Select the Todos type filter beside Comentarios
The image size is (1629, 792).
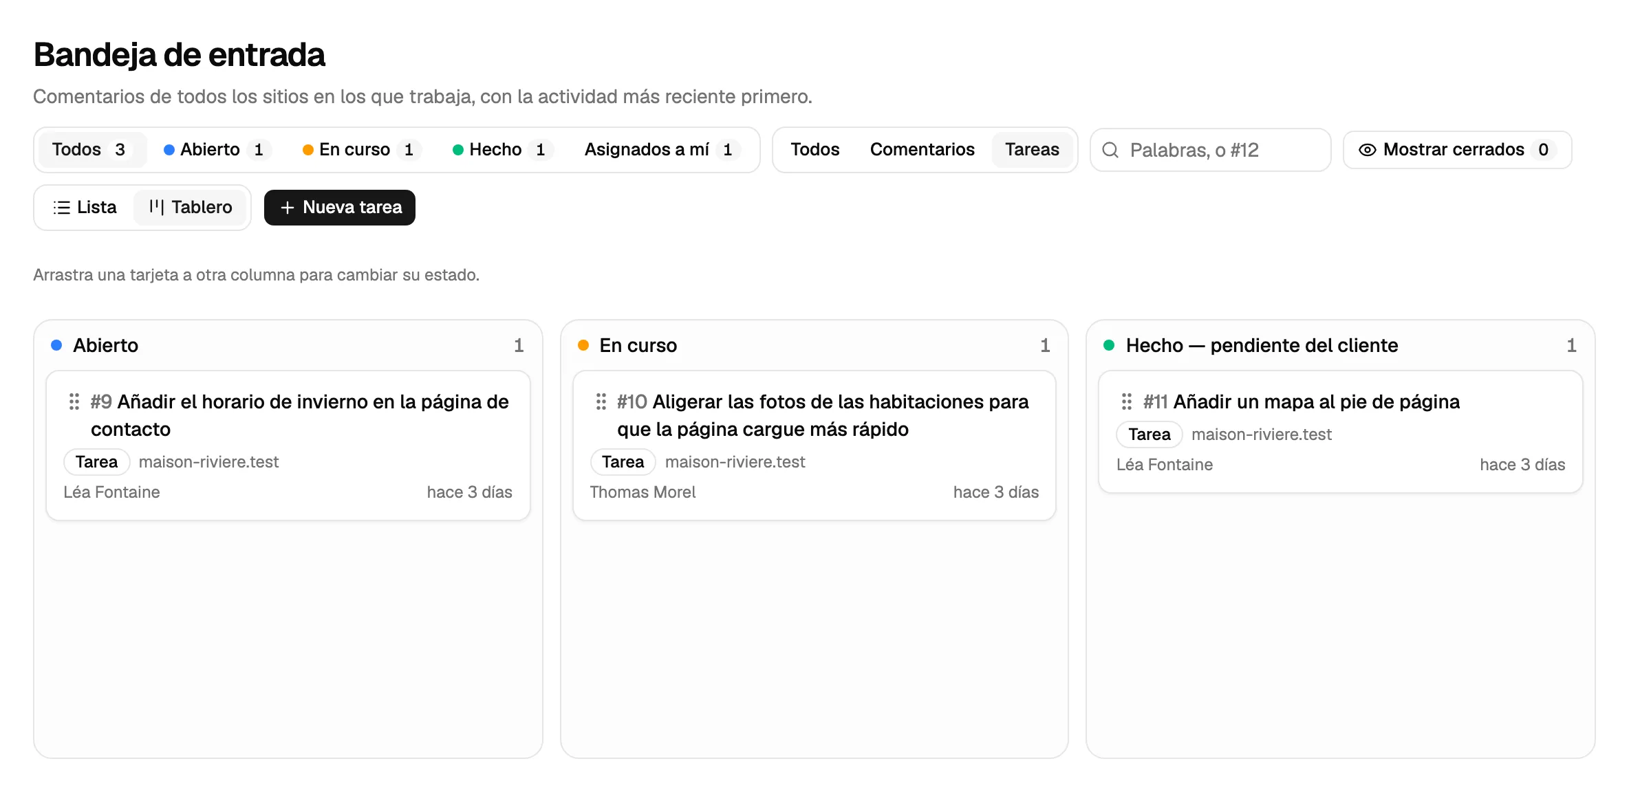(815, 150)
